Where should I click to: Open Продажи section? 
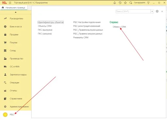(14, 34)
